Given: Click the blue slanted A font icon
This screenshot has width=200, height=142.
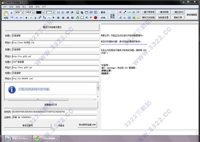Looking at the screenshot, I should 120,18.
